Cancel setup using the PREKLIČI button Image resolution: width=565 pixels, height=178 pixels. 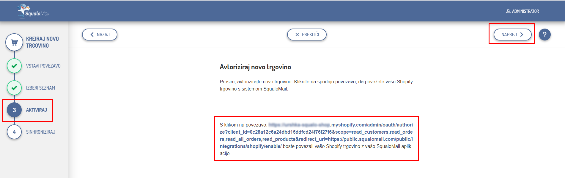(306, 35)
